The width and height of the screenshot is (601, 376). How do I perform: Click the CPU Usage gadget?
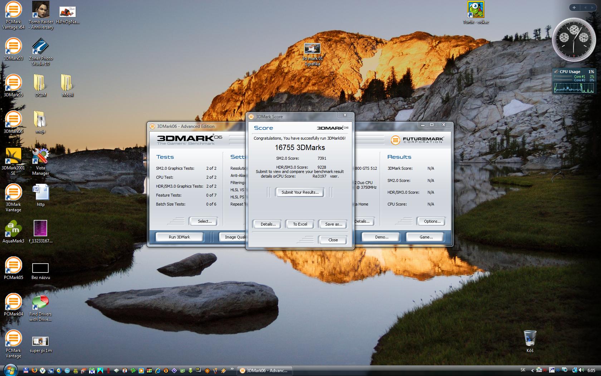[574, 81]
